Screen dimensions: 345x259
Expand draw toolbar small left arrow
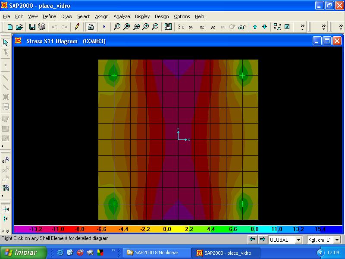tap(3, 146)
